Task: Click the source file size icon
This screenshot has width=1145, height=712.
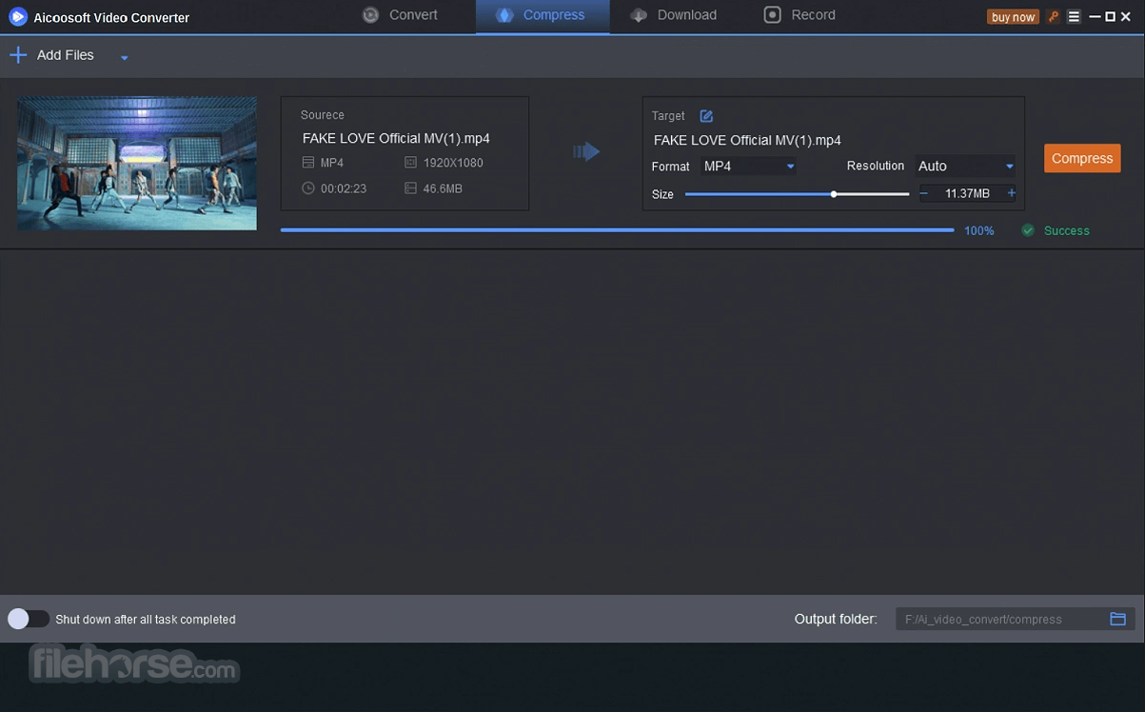Action: [x=410, y=188]
